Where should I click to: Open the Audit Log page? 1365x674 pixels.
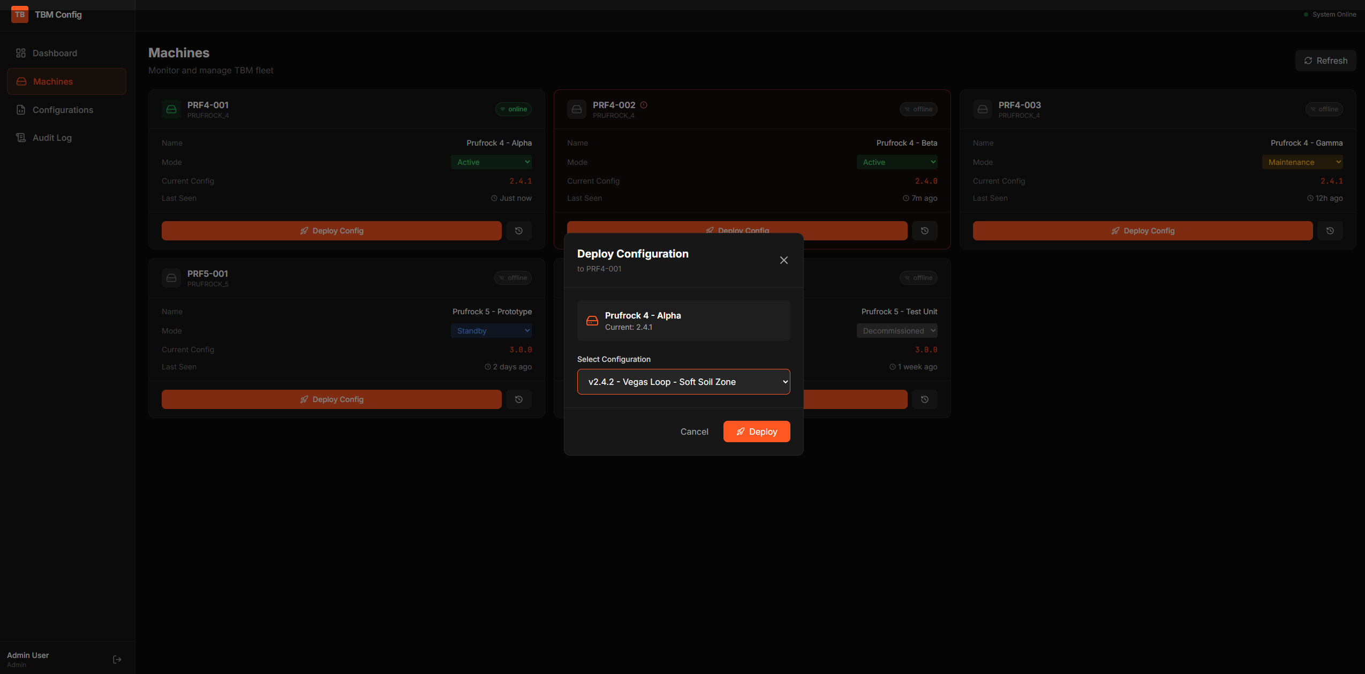pos(66,138)
